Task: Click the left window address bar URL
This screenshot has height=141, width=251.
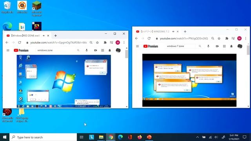Action: [58, 43]
